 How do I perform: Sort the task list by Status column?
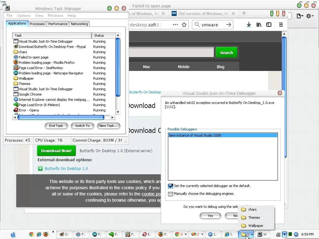103,35
